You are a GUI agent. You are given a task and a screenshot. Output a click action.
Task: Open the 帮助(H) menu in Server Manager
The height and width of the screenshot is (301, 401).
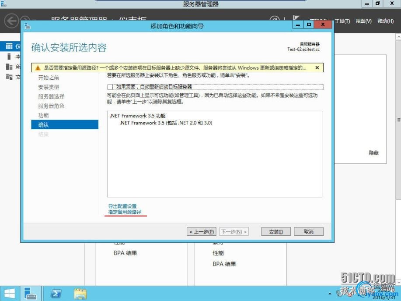click(x=385, y=21)
